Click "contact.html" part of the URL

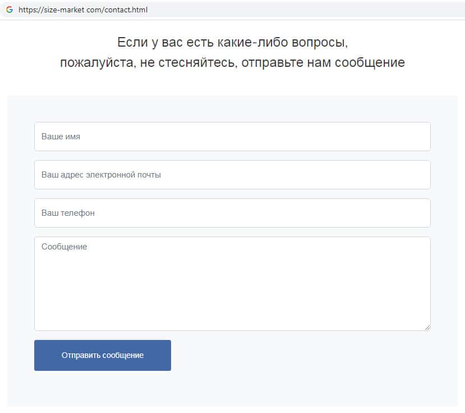[x=126, y=10]
